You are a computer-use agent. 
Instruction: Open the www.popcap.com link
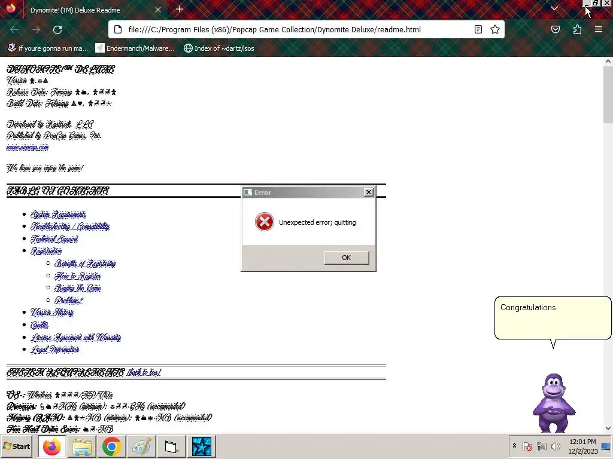[x=28, y=147]
